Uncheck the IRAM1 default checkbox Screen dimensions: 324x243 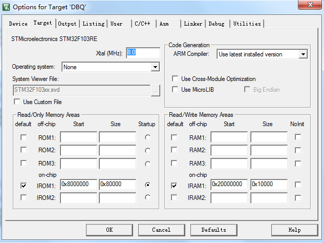coord(174,186)
